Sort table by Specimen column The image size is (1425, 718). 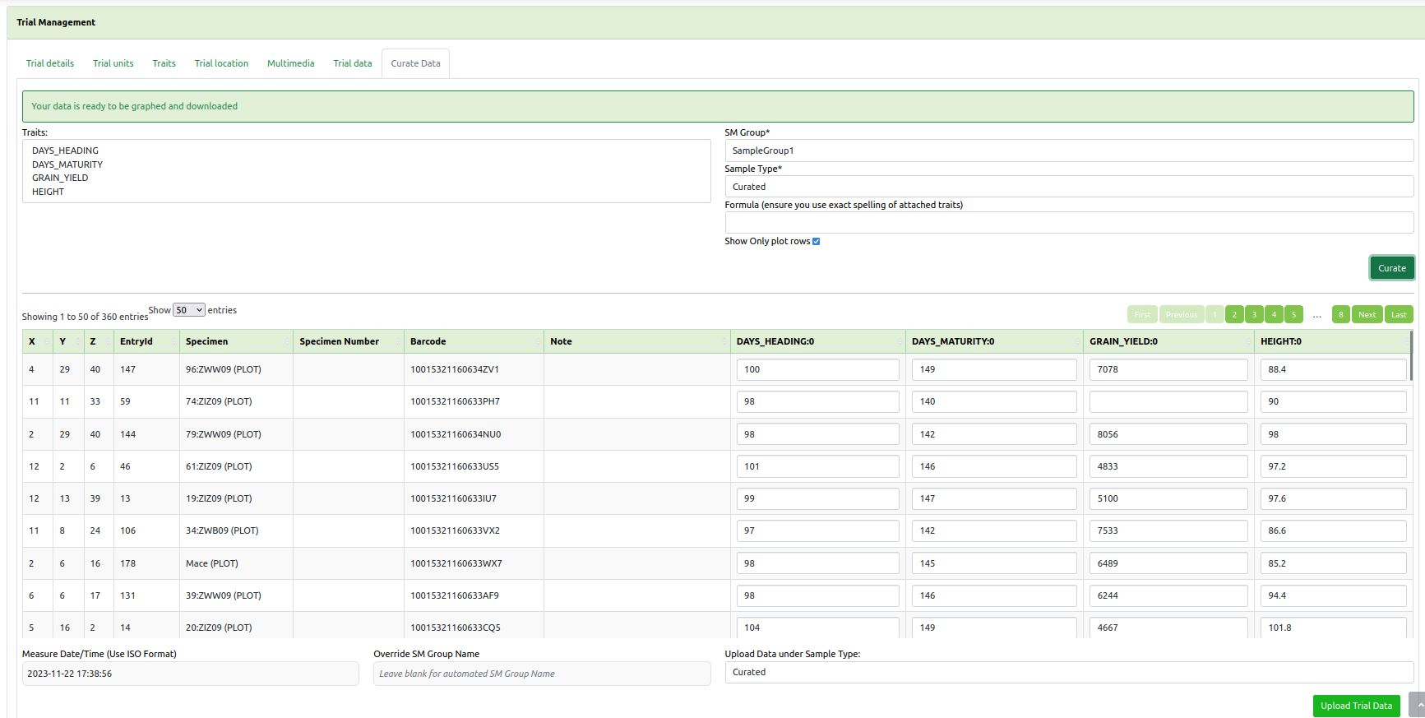coord(235,341)
